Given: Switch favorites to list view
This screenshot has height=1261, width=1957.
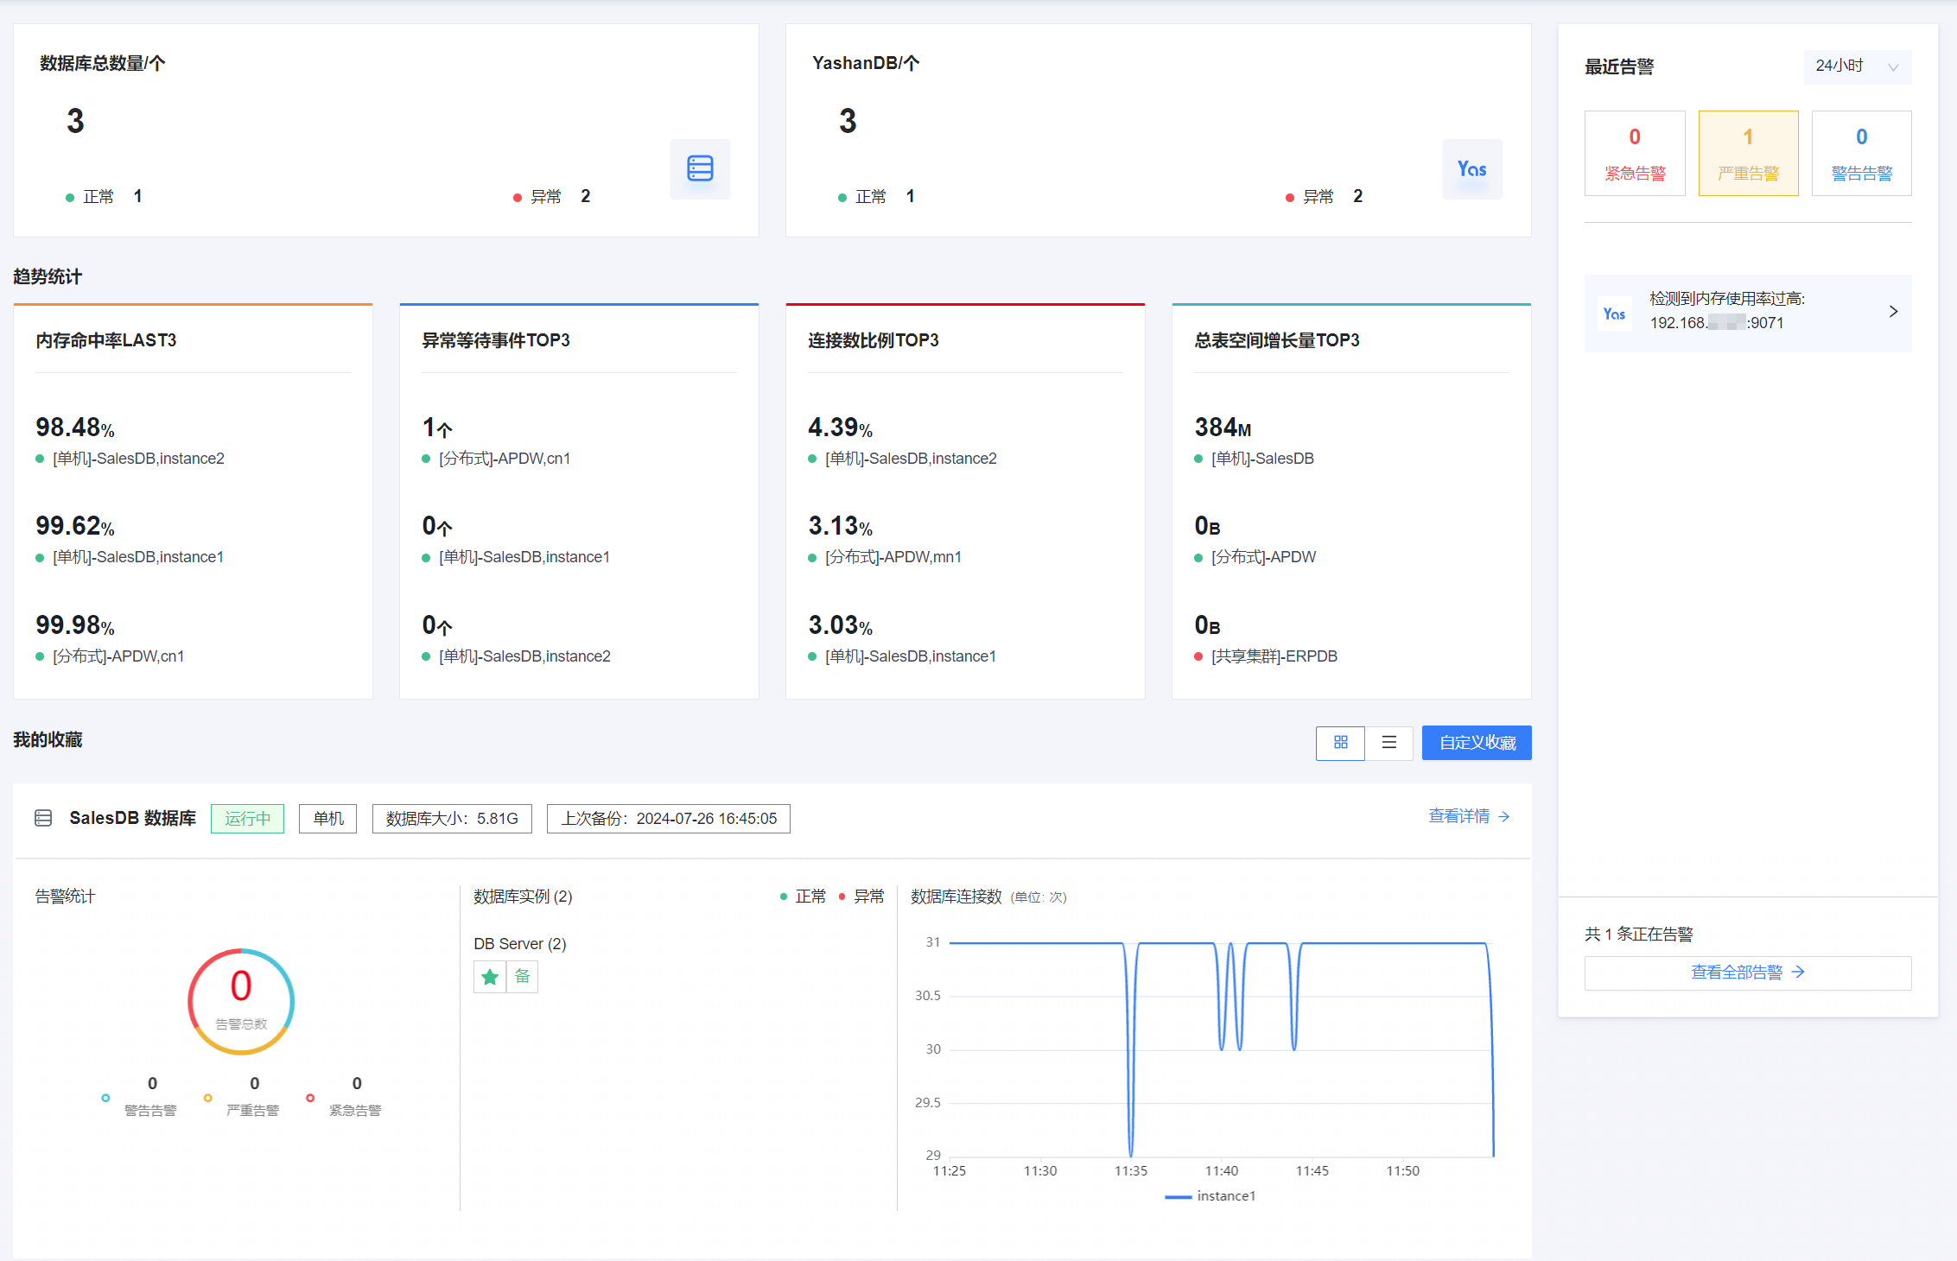Looking at the screenshot, I should [x=1389, y=743].
